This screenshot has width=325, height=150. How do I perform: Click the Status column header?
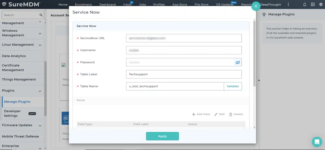[x=193, y=124]
